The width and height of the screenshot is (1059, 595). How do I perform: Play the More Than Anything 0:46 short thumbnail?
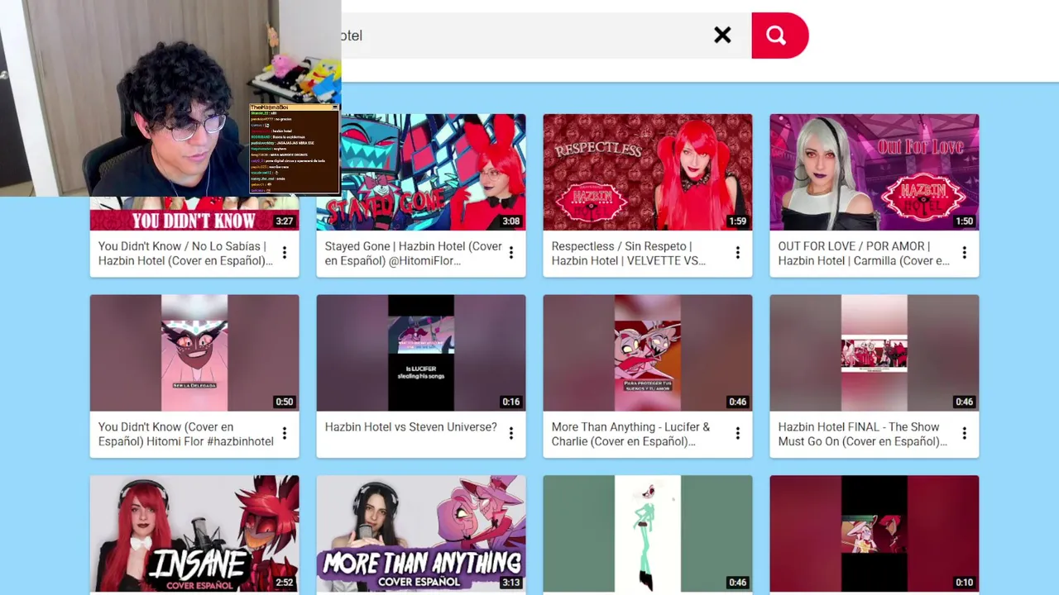(x=648, y=353)
